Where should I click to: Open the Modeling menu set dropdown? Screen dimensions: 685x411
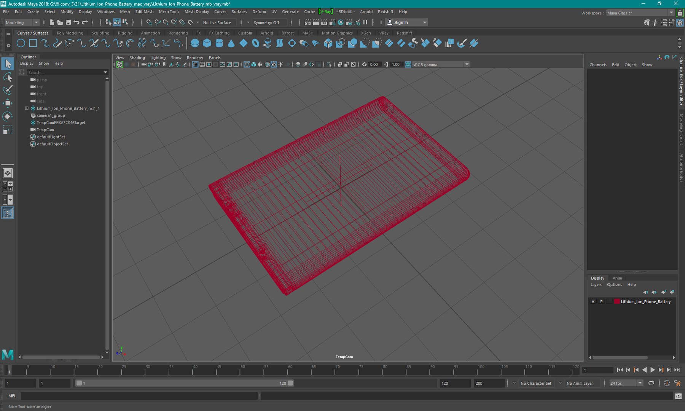(22, 22)
